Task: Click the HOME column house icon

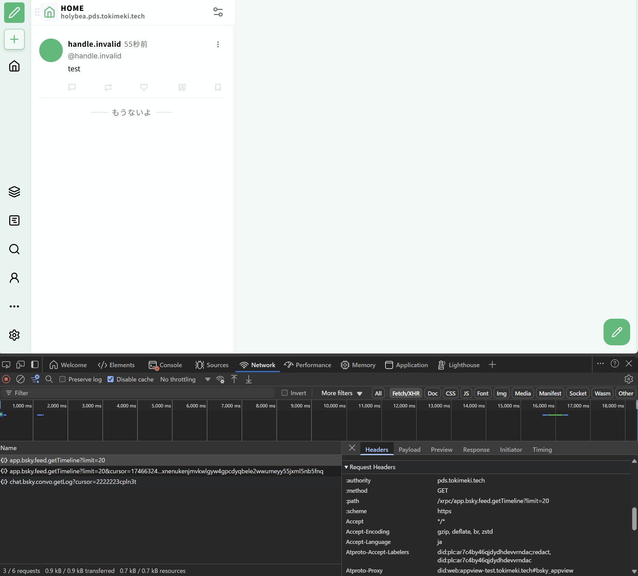Action: [x=49, y=12]
